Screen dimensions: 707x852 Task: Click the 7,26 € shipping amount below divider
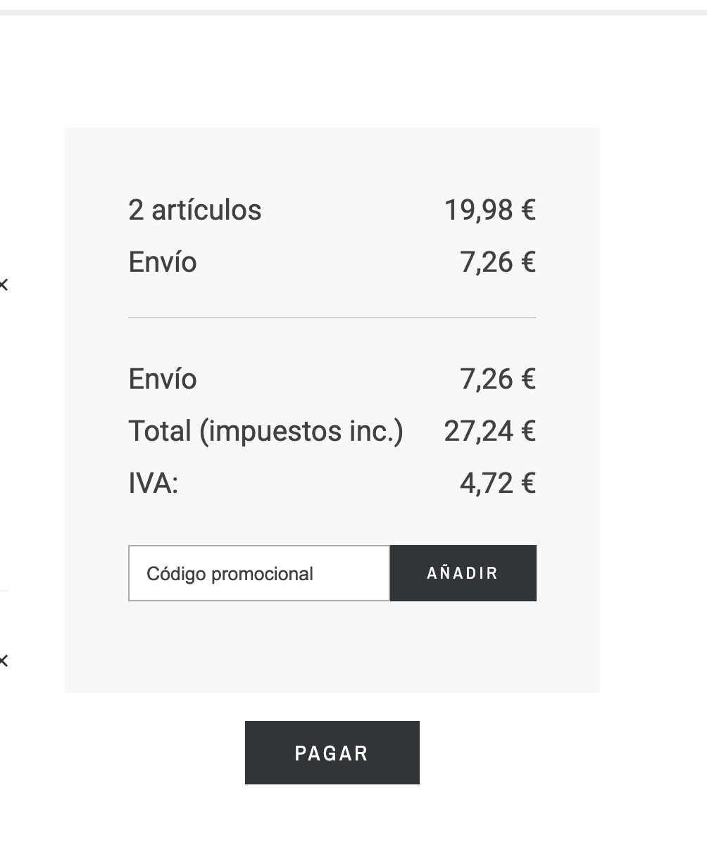(x=497, y=379)
